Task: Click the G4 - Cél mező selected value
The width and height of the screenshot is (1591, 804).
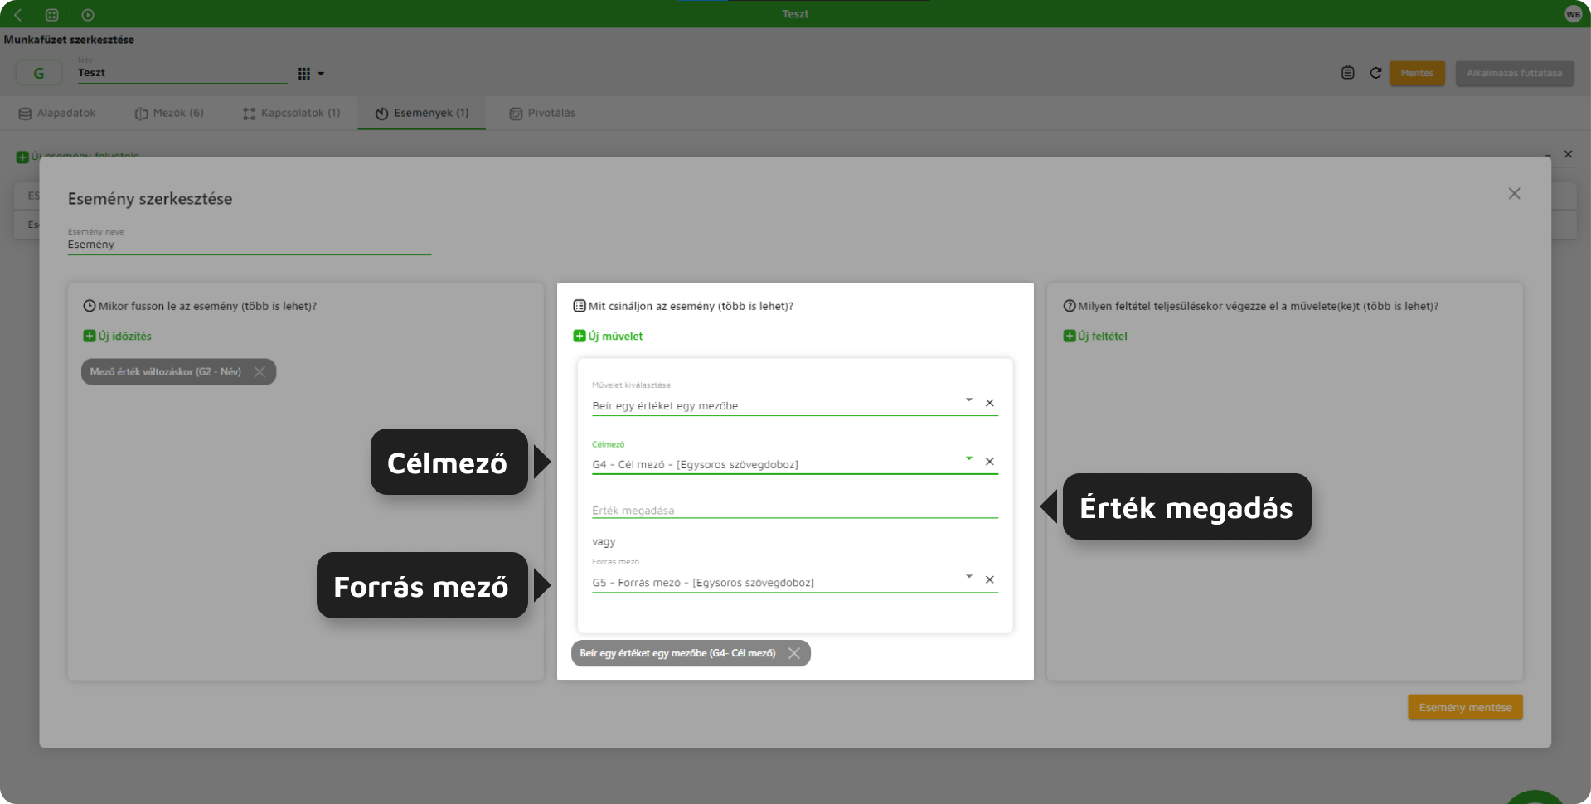Action: 695,464
